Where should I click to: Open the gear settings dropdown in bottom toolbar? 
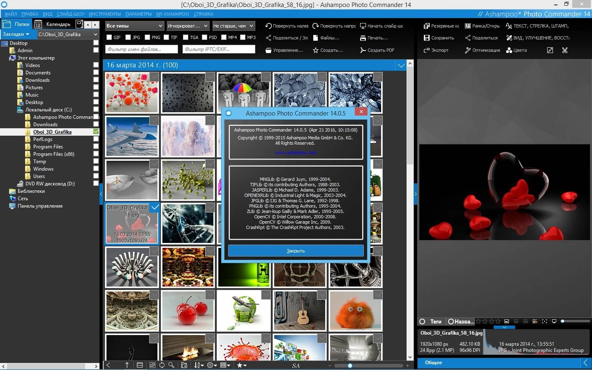212,365
